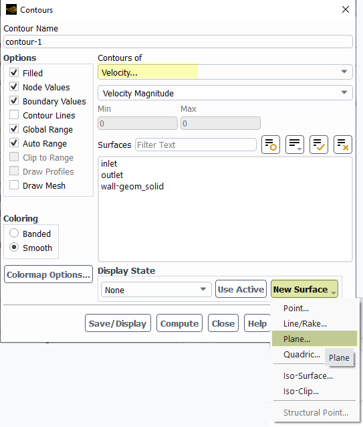Enable the Contour Lines checkbox
Viewport: 363px width, 427px height.
click(x=14, y=115)
